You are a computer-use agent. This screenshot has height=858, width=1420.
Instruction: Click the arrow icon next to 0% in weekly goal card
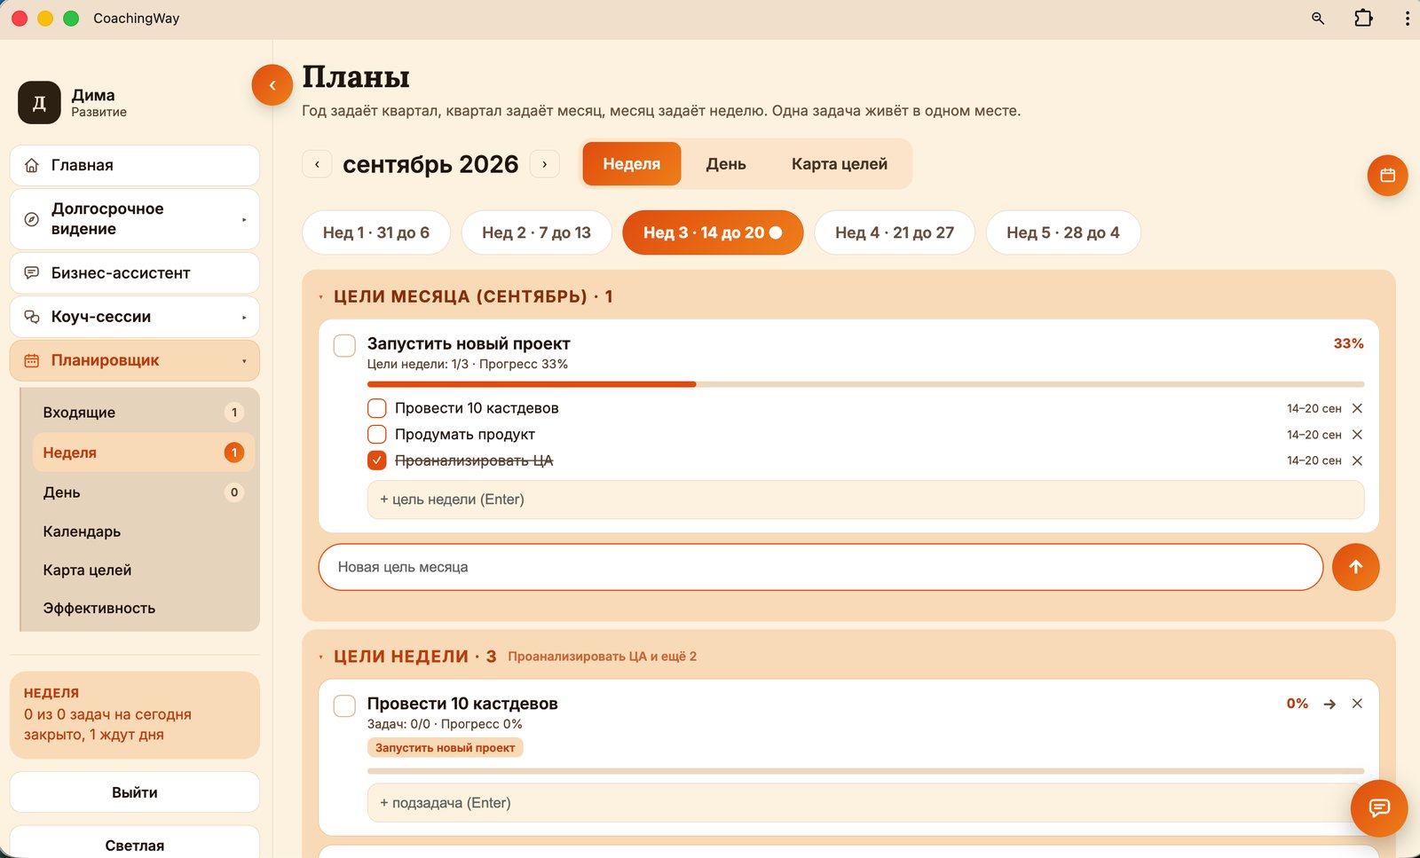click(1329, 704)
